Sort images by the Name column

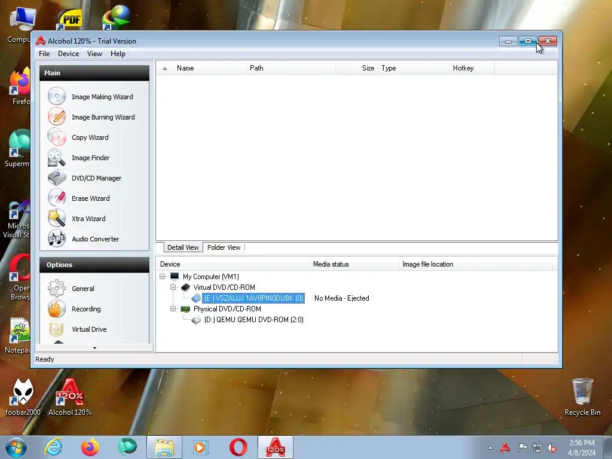click(209, 68)
